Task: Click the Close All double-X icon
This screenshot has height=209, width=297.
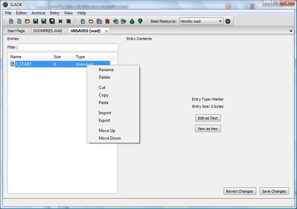Action: click(68, 21)
